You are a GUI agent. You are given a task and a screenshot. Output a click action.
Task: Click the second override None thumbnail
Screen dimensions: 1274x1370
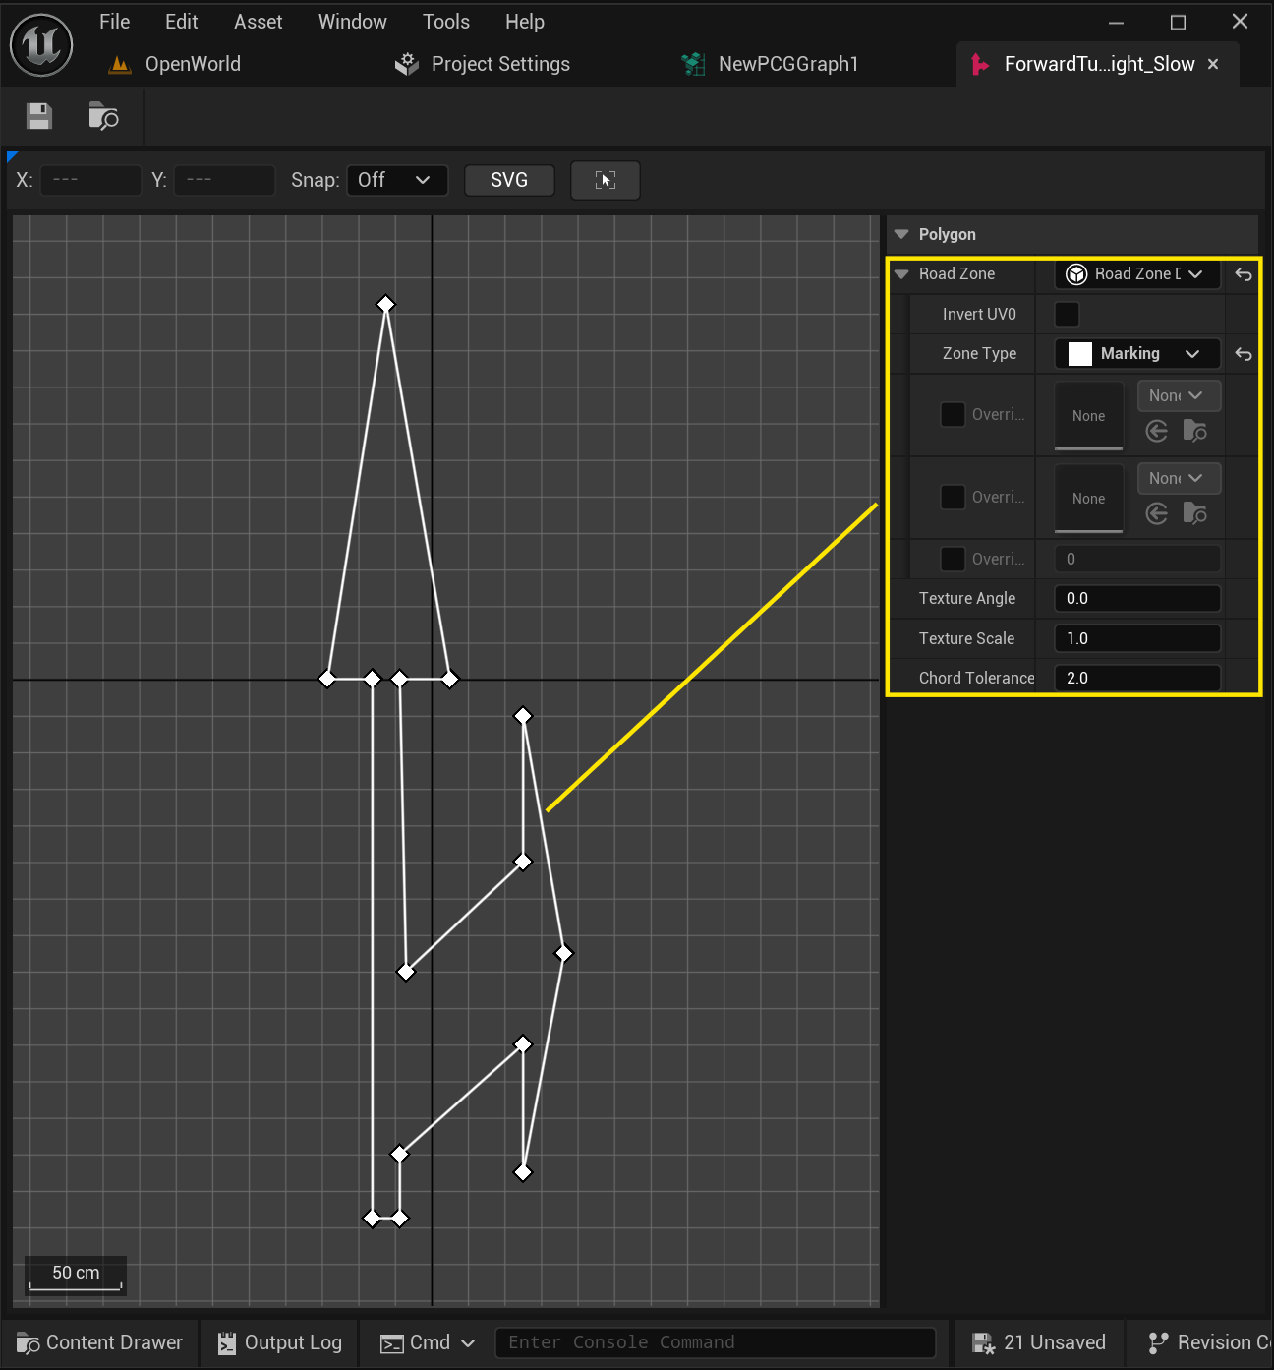[1089, 499]
